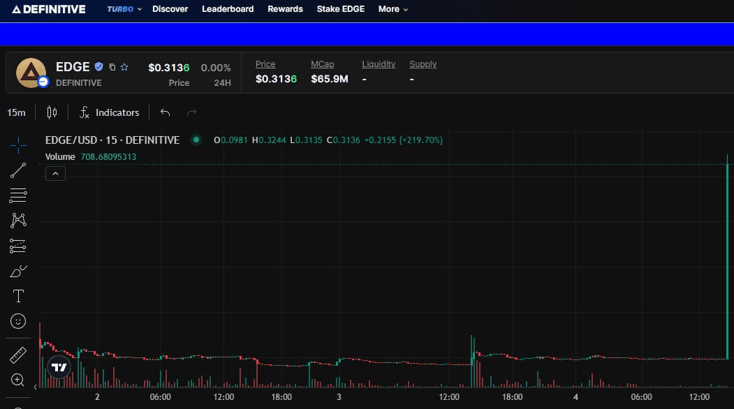Select the brush drawing tool
The height and width of the screenshot is (409, 734).
[x=18, y=271]
